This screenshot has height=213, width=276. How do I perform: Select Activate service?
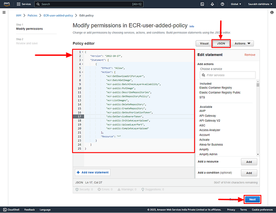click(x=204, y=140)
